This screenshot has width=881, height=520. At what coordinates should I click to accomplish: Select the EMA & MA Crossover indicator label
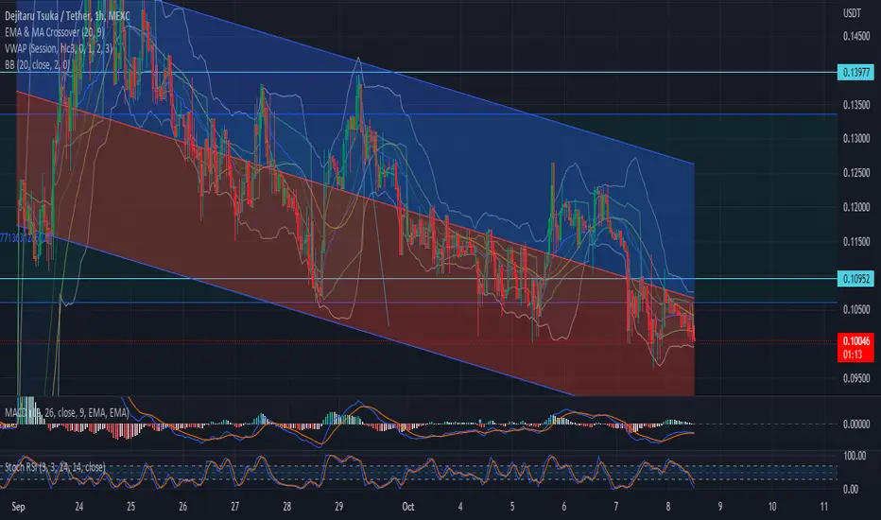(x=54, y=32)
